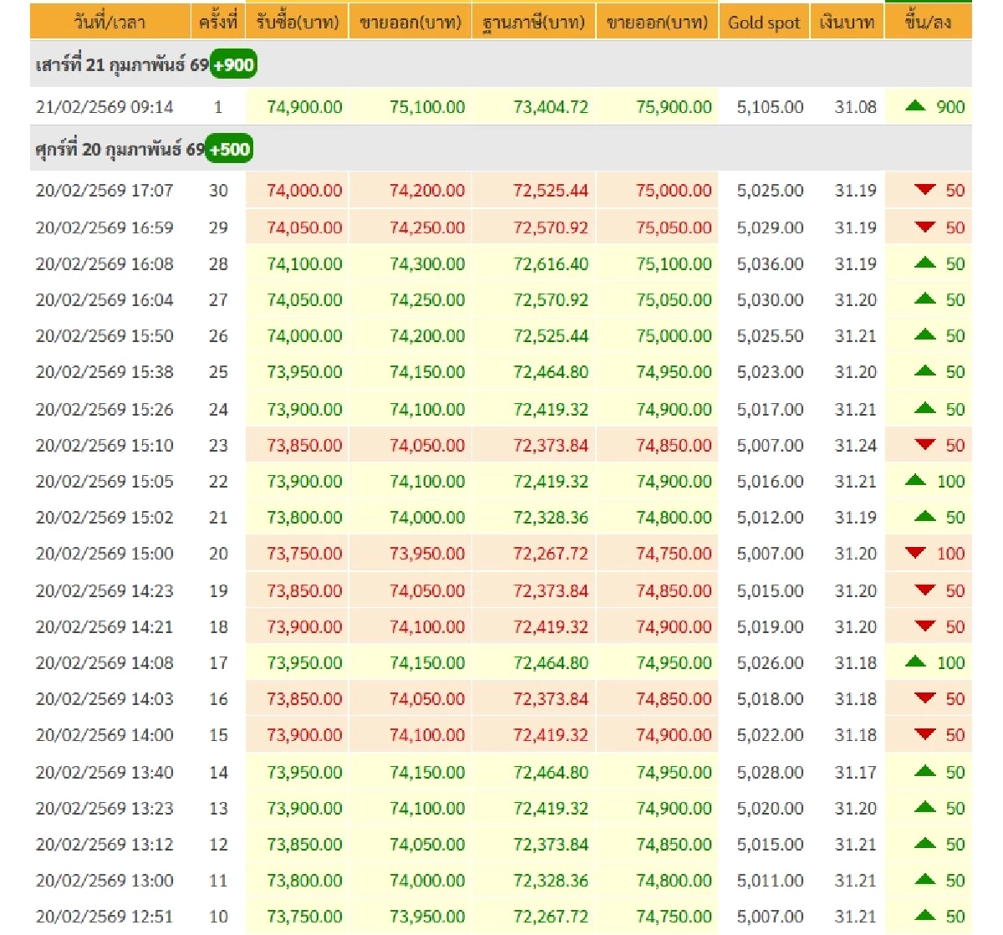The height and width of the screenshot is (935, 1003).
Task: Click the red down arrow in the 17:07 row
Action: pos(924,190)
